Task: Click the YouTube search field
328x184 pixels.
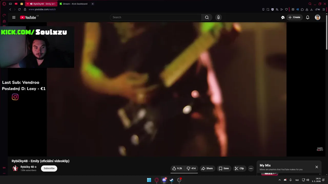Action: (x=156, y=17)
